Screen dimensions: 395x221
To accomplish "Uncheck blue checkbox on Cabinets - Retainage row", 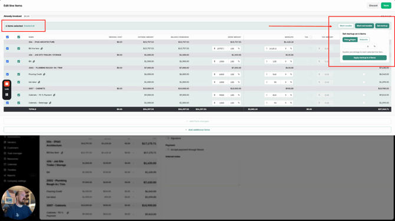I will [7, 103].
